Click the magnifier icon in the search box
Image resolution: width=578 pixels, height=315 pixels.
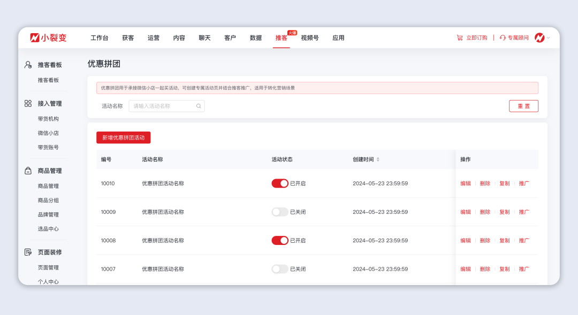198,106
